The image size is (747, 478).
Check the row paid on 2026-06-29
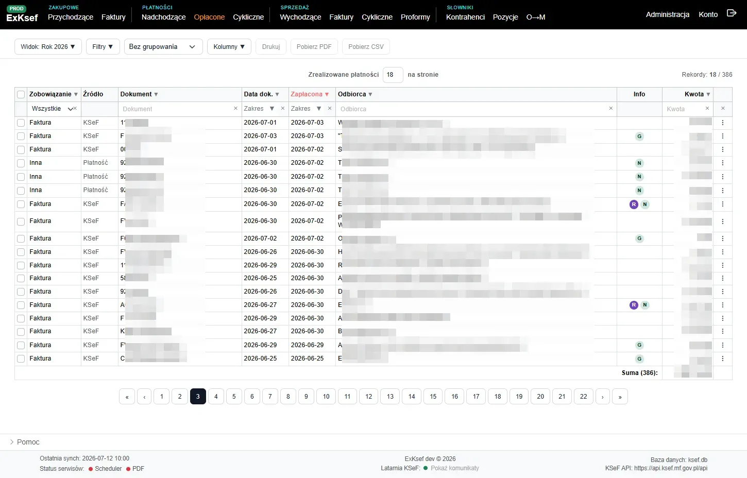point(21,346)
